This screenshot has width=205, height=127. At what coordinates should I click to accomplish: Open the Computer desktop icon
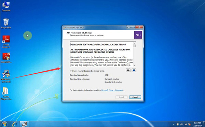pos(6,6)
